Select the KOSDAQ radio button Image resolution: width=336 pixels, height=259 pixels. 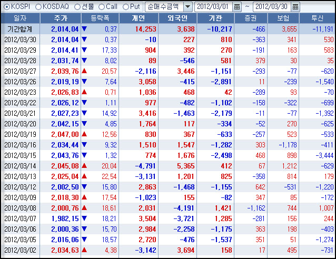point(38,7)
